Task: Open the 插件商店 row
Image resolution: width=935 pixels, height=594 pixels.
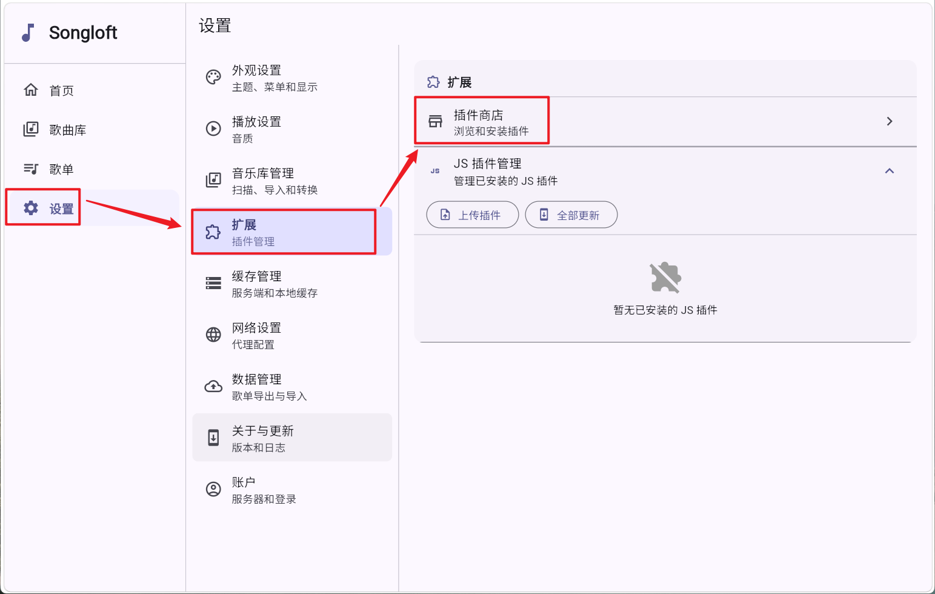Action: point(665,122)
